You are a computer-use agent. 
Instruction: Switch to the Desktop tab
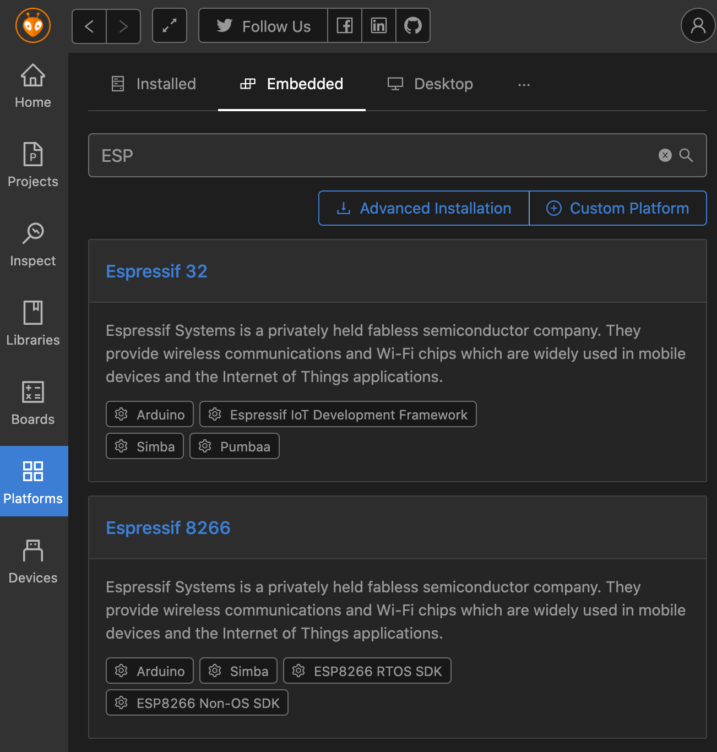pyautogui.click(x=431, y=84)
